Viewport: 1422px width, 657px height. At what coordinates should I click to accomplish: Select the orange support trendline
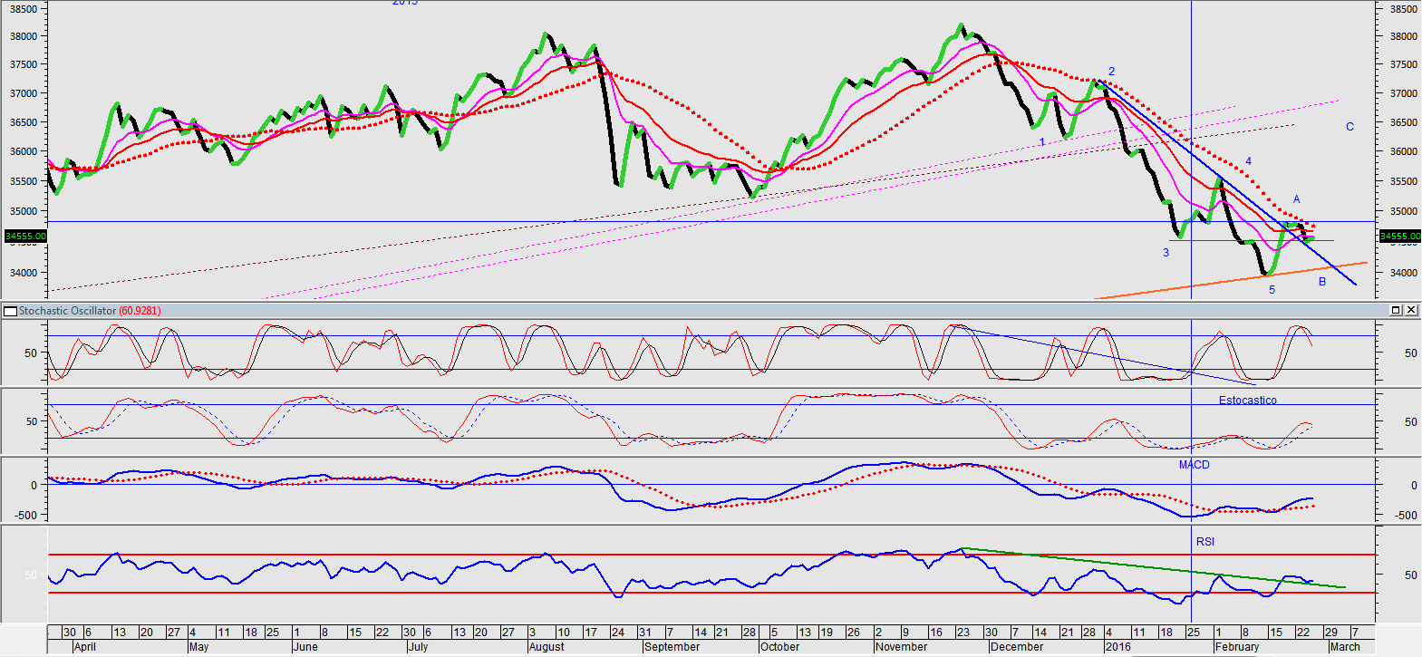[x=1231, y=281]
